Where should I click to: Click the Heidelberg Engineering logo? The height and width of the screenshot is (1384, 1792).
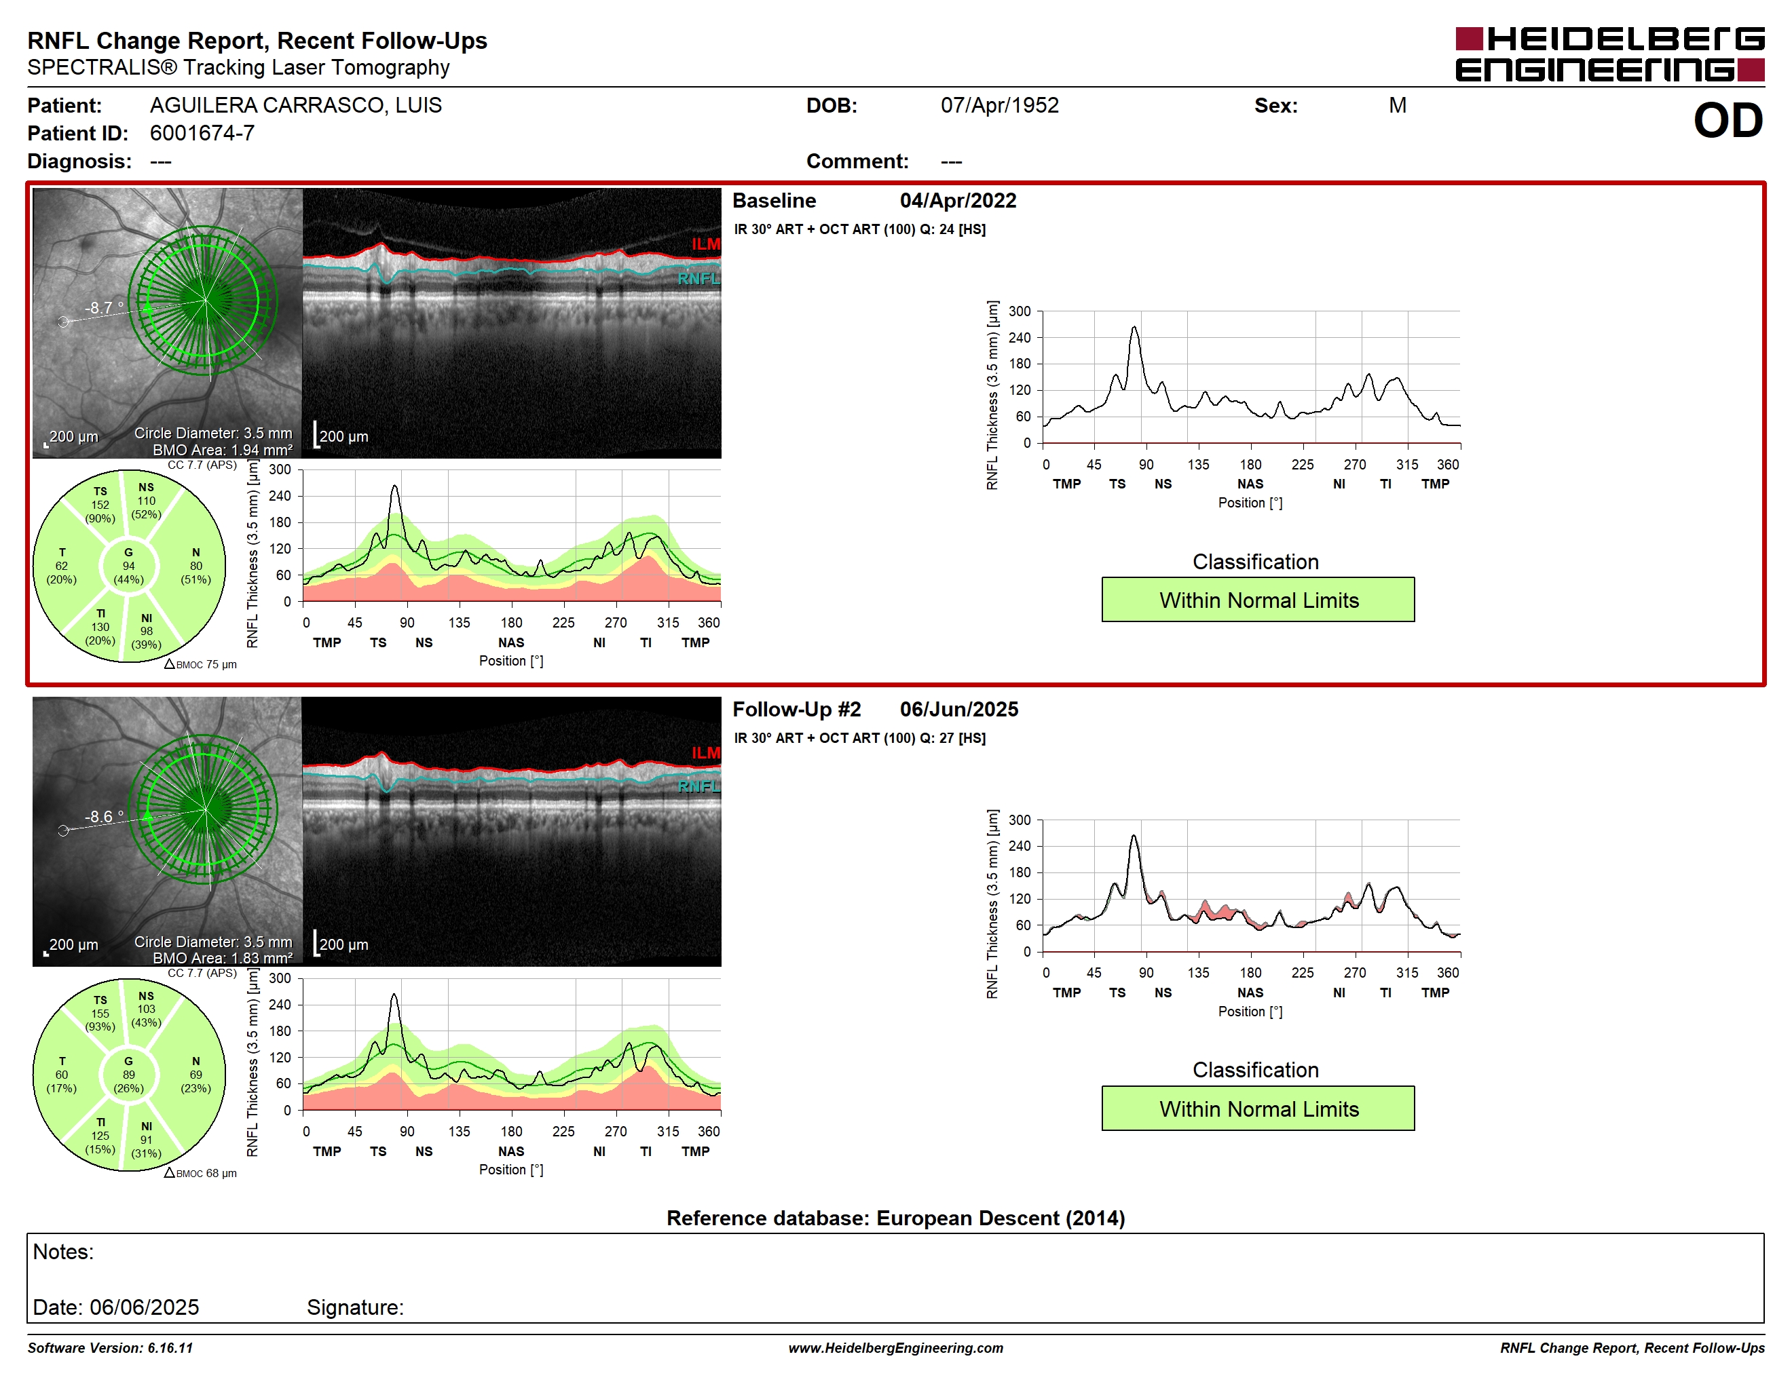(x=1609, y=54)
